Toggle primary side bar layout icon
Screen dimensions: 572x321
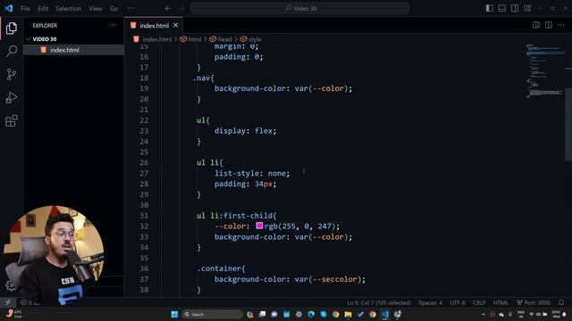tap(490, 8)
